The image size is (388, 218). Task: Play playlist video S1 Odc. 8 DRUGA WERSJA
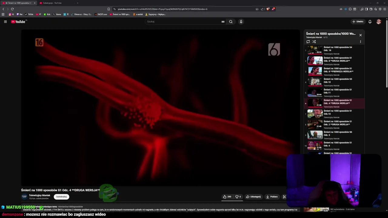click(335, 61)
